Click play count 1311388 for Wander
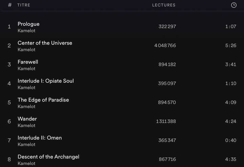The height and width of the screenshot is (167, 244). [166, 121]
